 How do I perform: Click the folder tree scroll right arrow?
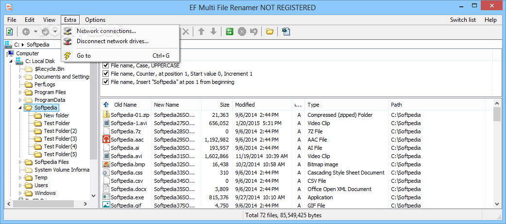[85, 204]
